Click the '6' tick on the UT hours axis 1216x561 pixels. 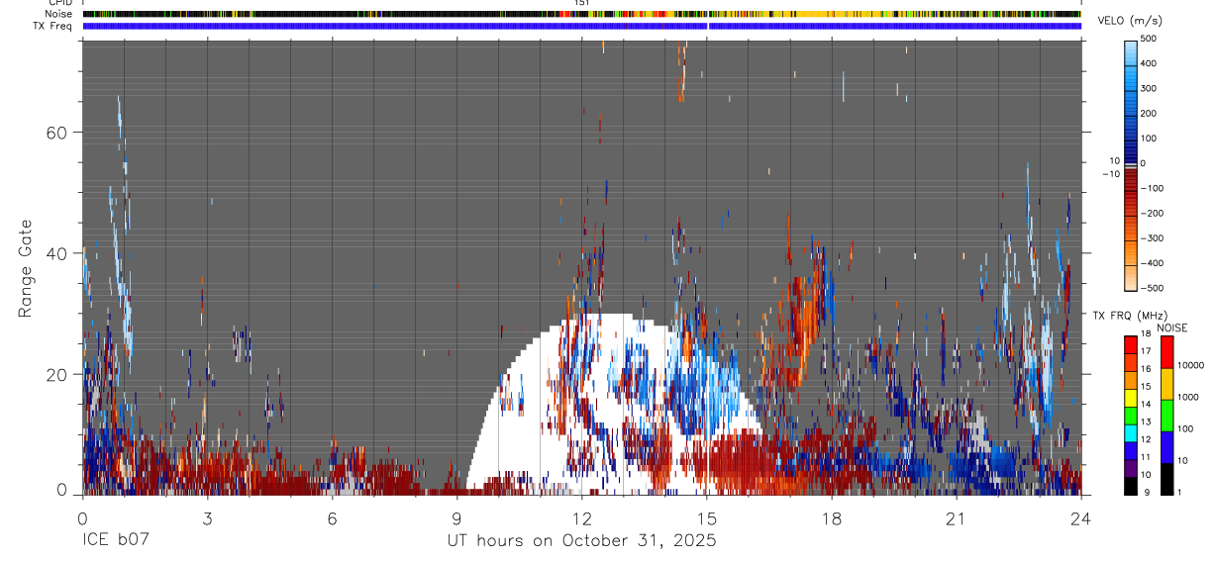coord(332,518)
